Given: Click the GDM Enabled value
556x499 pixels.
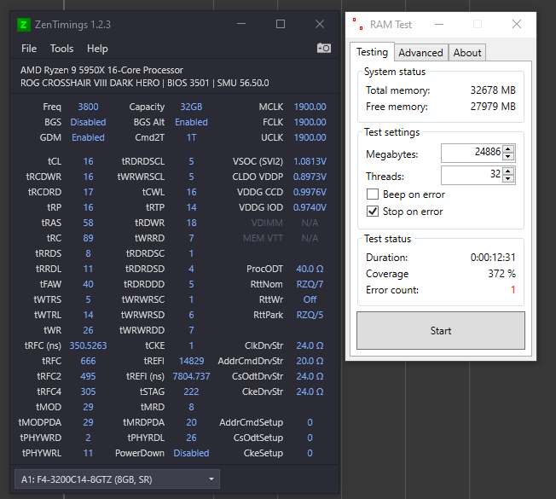Looking at the screenshot, I should [88, 137].
